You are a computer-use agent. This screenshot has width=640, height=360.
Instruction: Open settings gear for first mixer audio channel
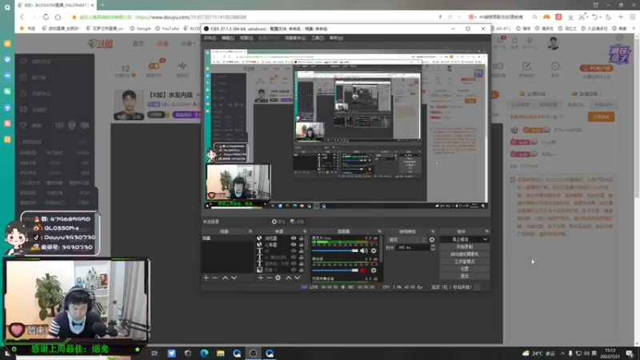pos(374,250)
